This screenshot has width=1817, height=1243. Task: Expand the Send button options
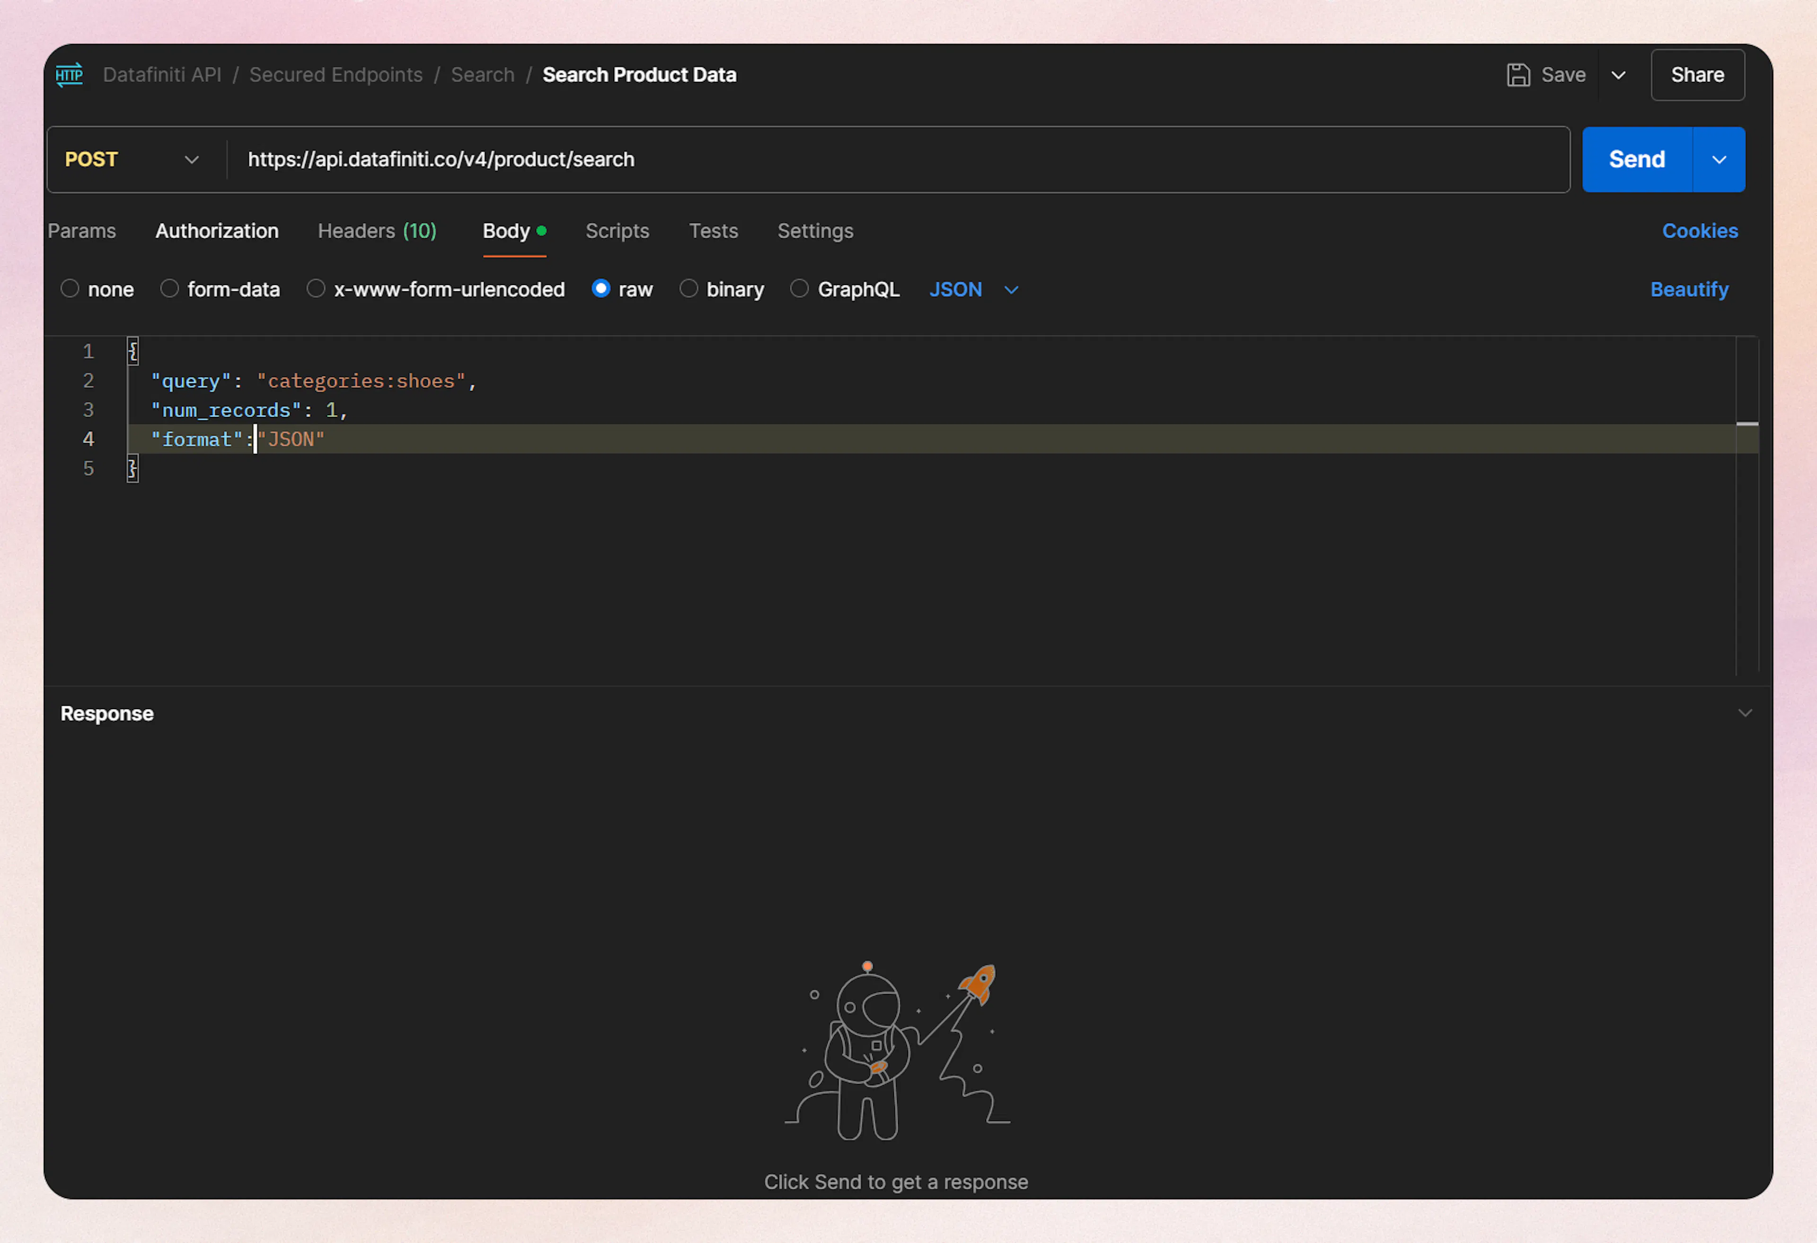click(x=1719, y=159)
